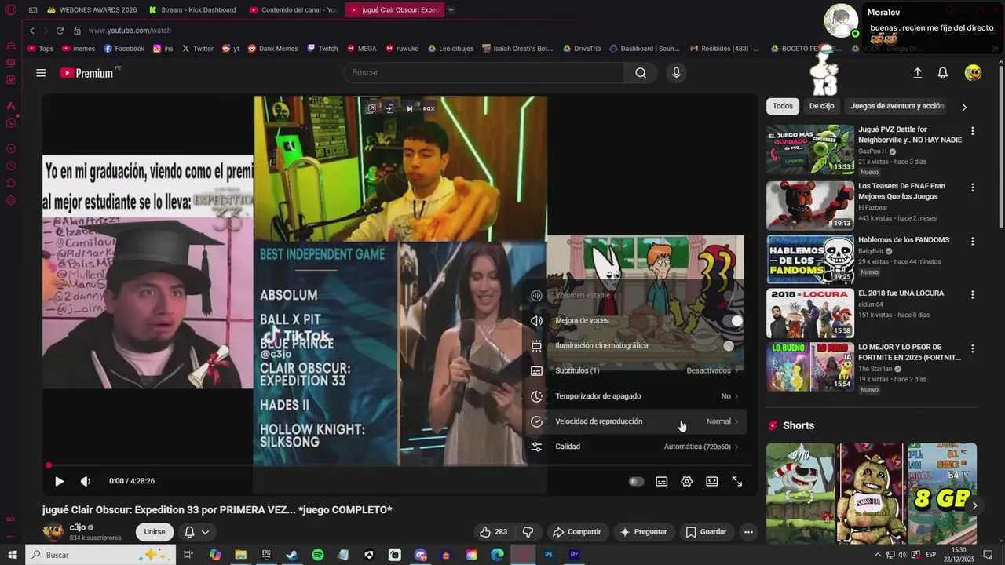The width and height of the screenshot is (1005, 565).
Task: Go to YouTube Premium home logo
Action: coord(88,73)
